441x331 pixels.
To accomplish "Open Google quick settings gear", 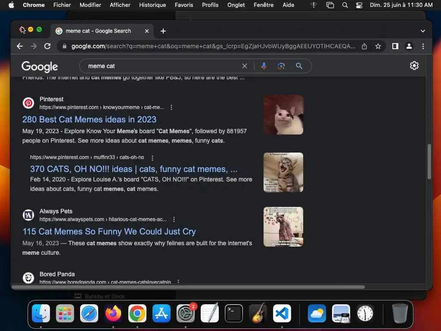I will tap(414, 66).
